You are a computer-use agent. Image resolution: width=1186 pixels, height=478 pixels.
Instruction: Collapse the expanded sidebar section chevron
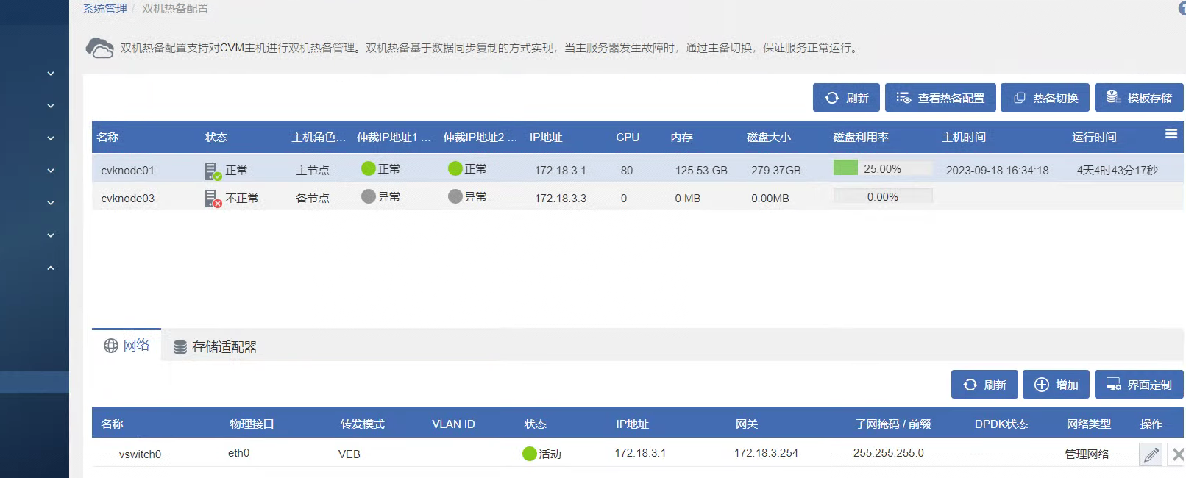[51, 268]
